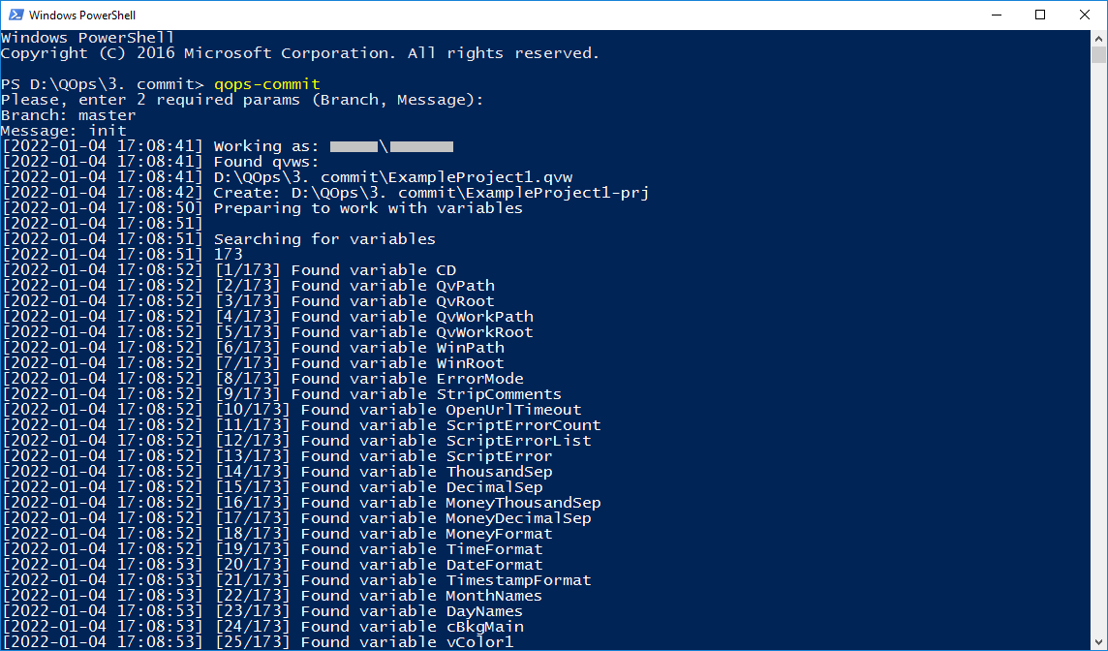This screenshot has width=1108, height=651.
Task: Click the 'Found variable StripComments' line
Action: tap(281, 395)
